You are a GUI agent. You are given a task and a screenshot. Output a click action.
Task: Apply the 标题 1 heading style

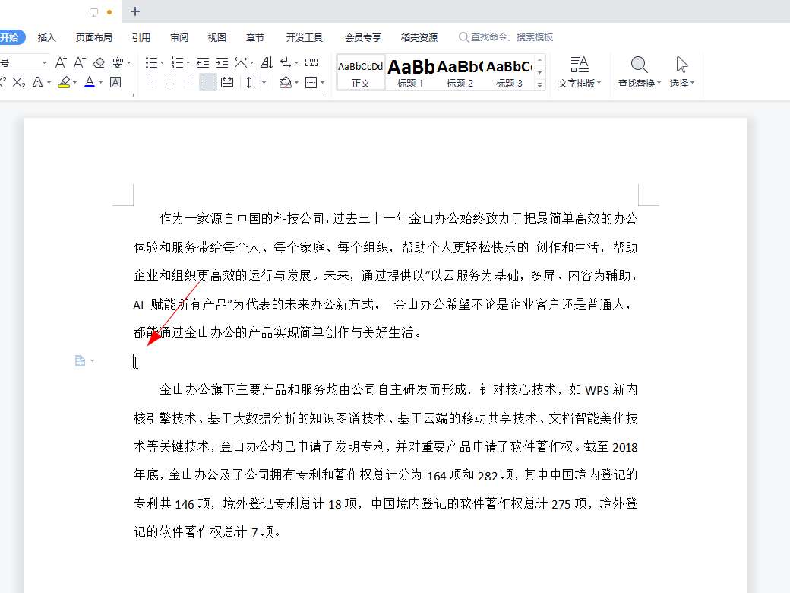pyautogui.click(x=411, y=73)
